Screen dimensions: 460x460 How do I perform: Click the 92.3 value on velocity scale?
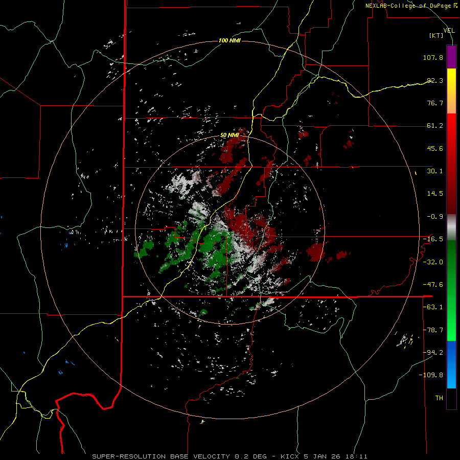435,80
